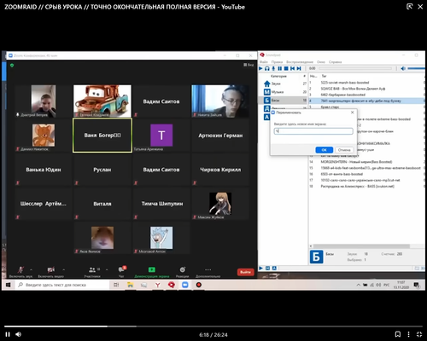This screenshot has height=341, width=427.
Task: Click the new name input field
Action: 313,131
